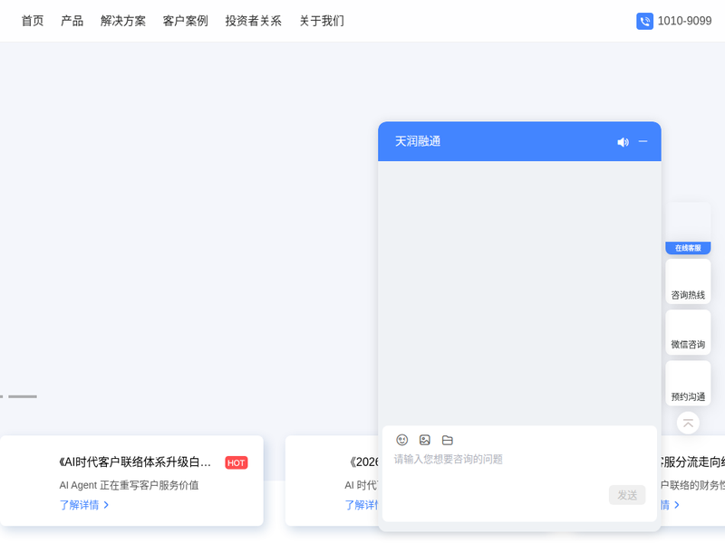The image size is (725, 543).
Task: Click the 发送 send button
Action: click(x=627, y=495)
